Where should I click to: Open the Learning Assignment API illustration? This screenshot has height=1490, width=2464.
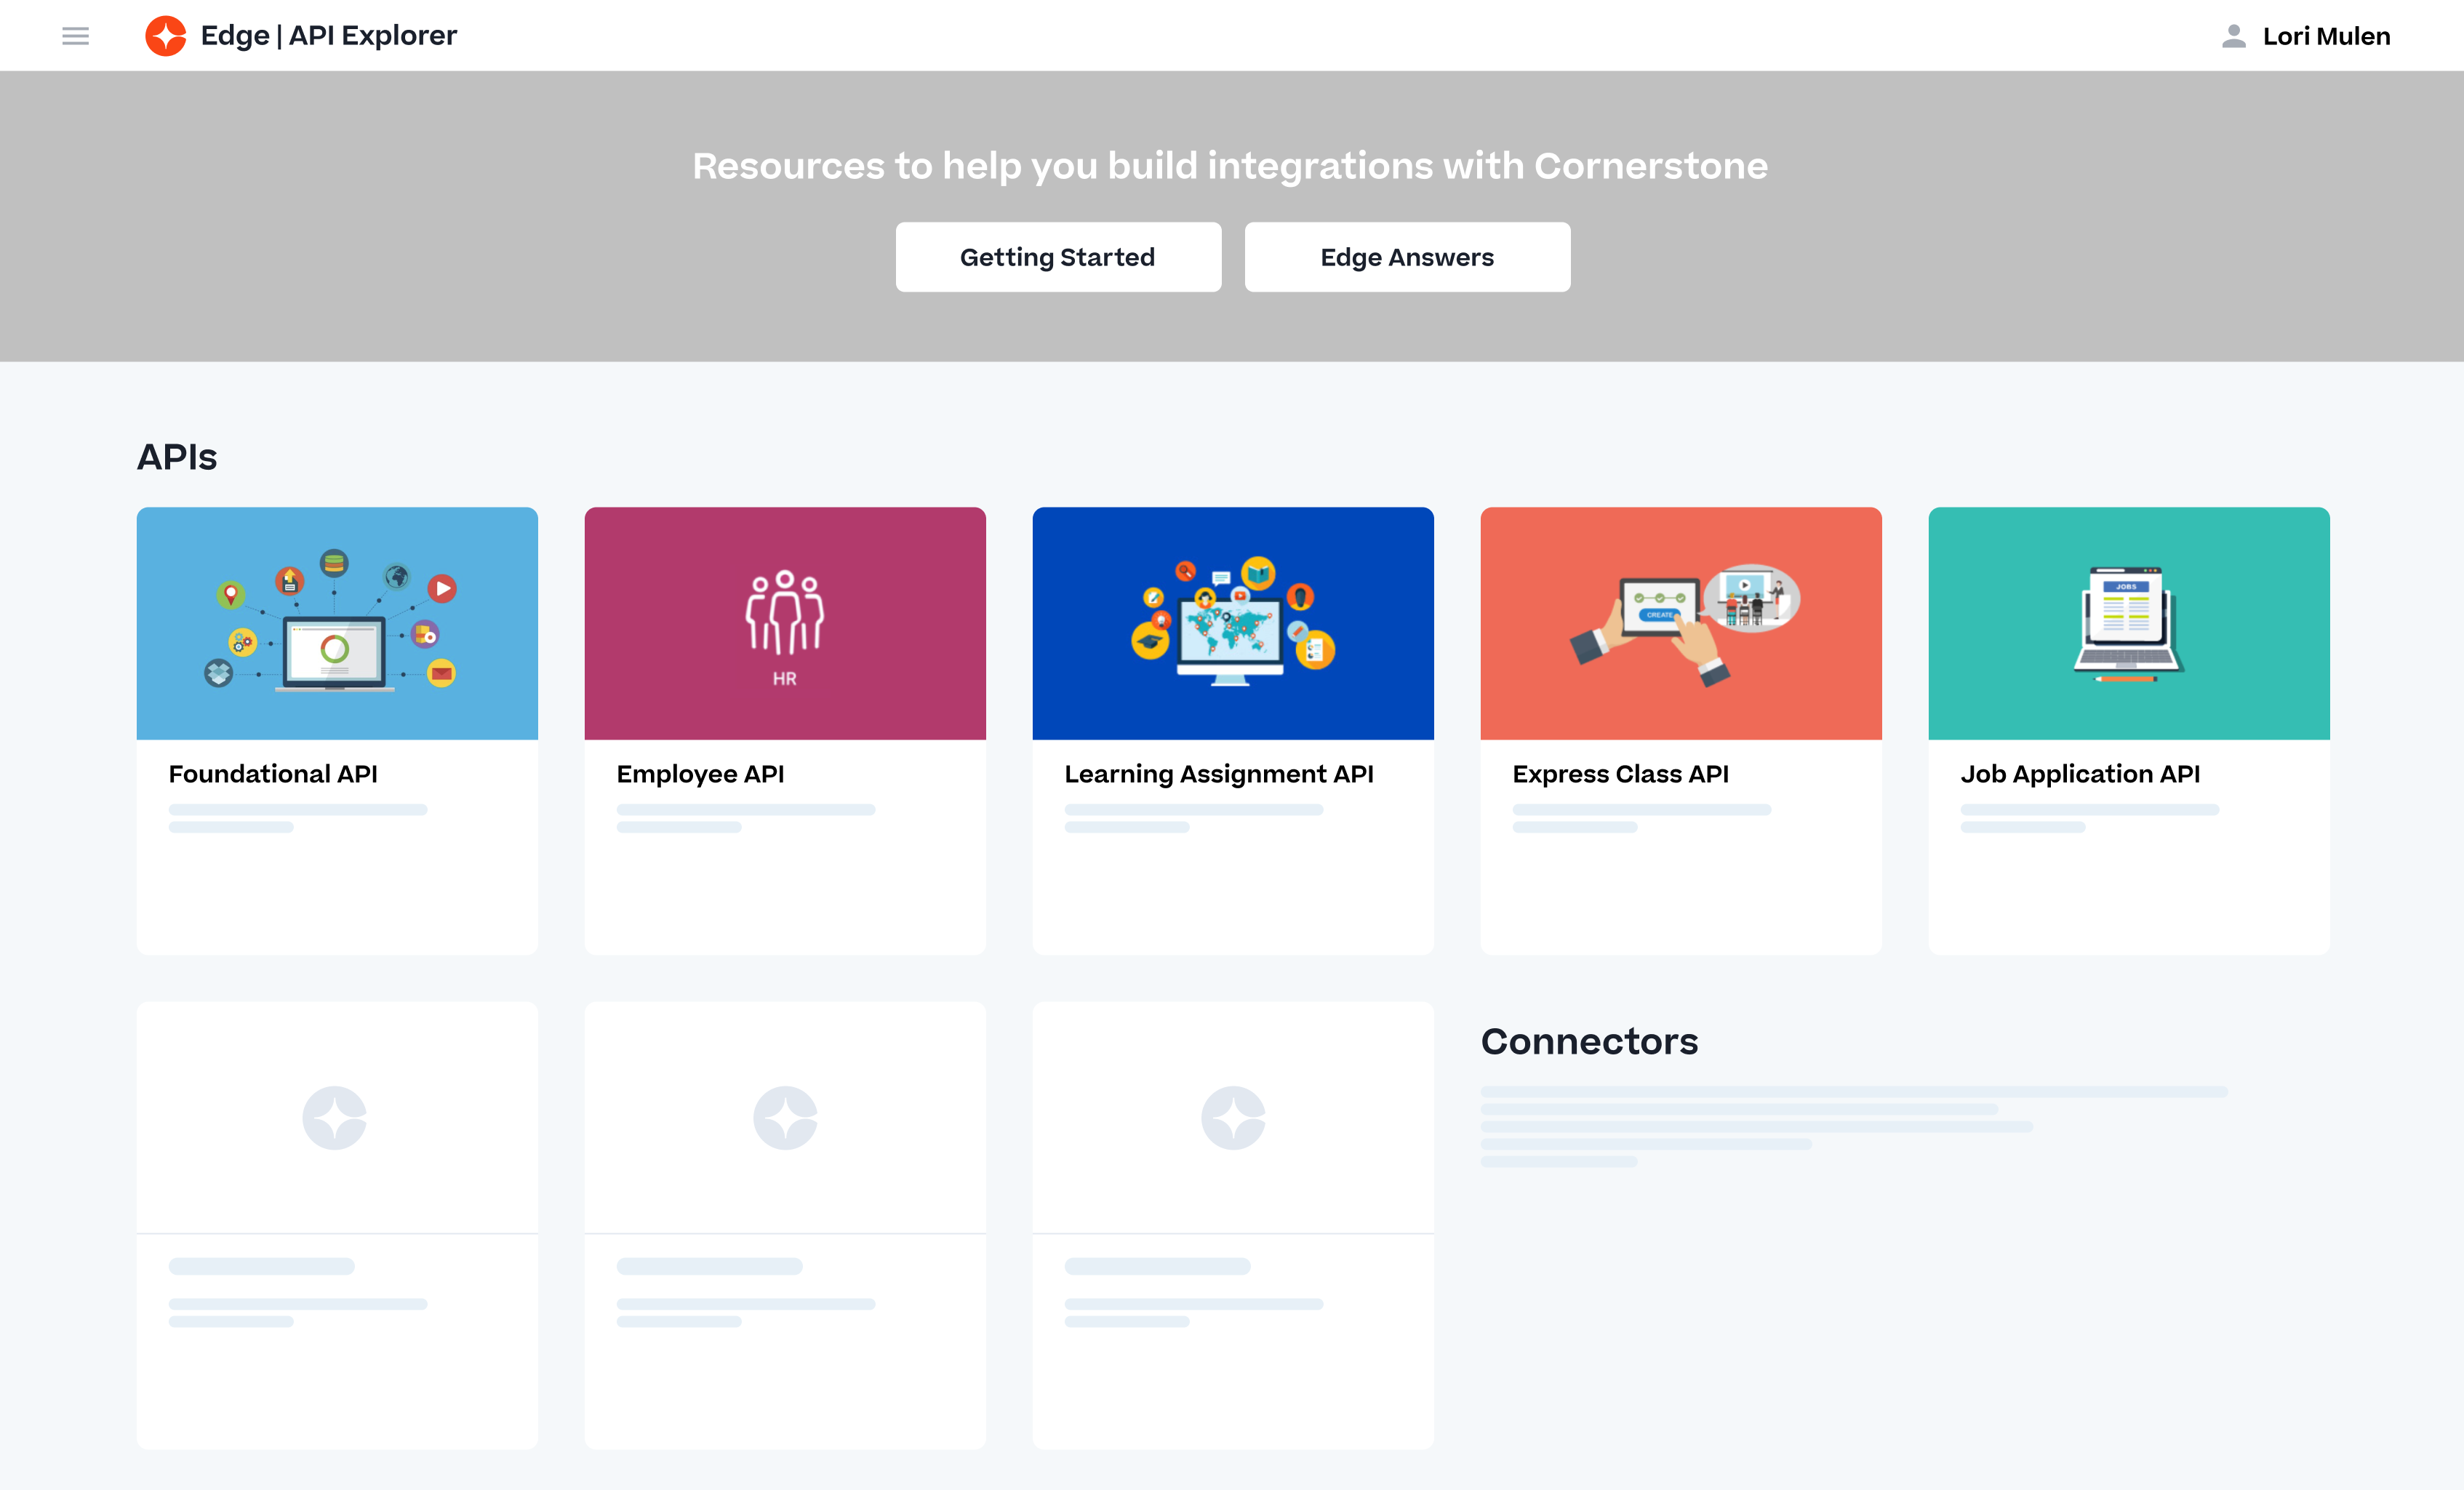tap(1233, 623)
